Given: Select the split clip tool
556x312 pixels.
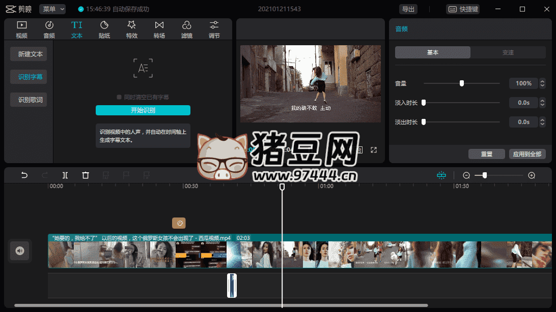Looking at the screenshot, I should pyautogui.click(x=65, y=175).
